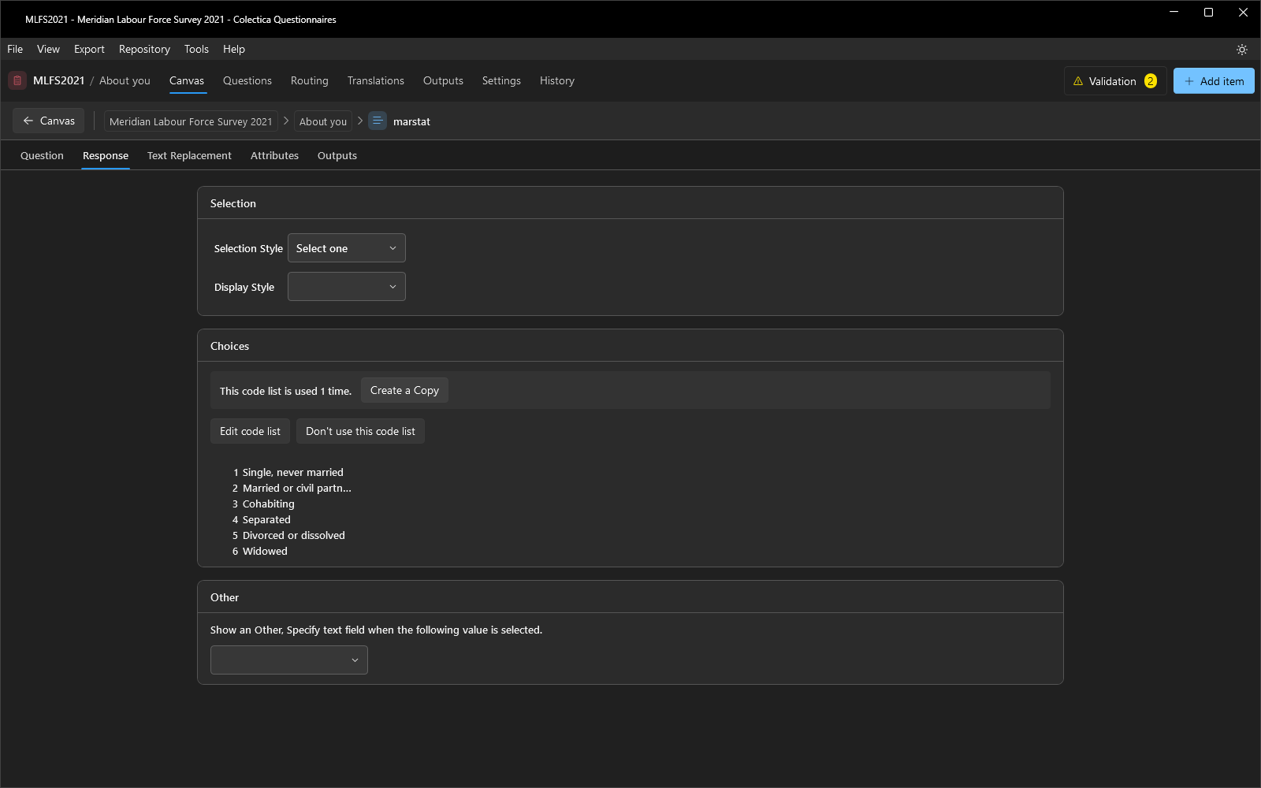Click the About you breadcrumb button
Screen dimensions: 1261x788
tap(323, 121)
